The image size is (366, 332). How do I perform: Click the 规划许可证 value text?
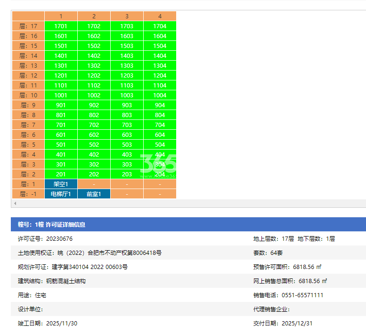point(89,267)
